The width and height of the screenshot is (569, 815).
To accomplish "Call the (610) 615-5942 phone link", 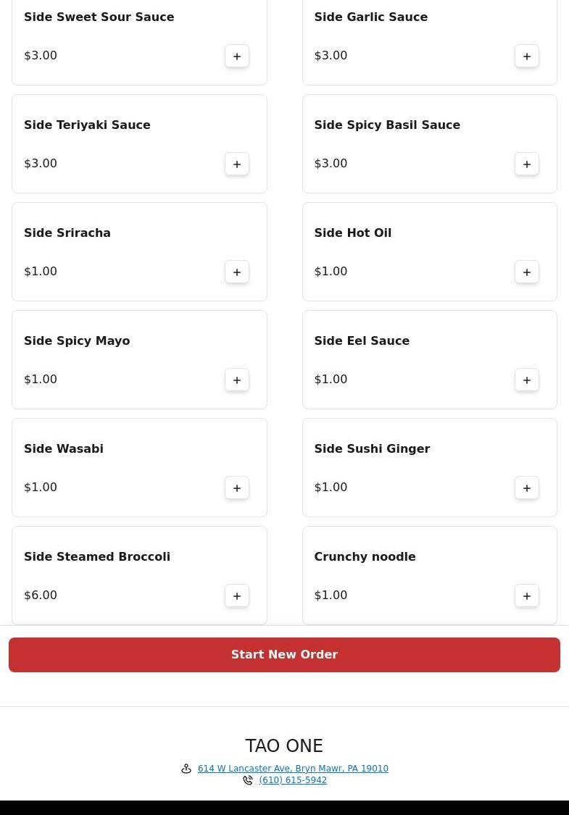I will point(293,780).
